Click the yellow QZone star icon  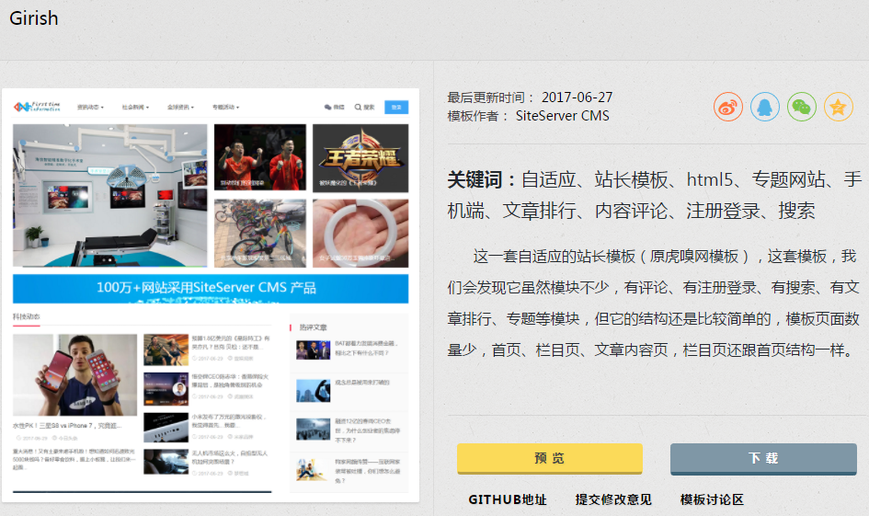[838, 107]
